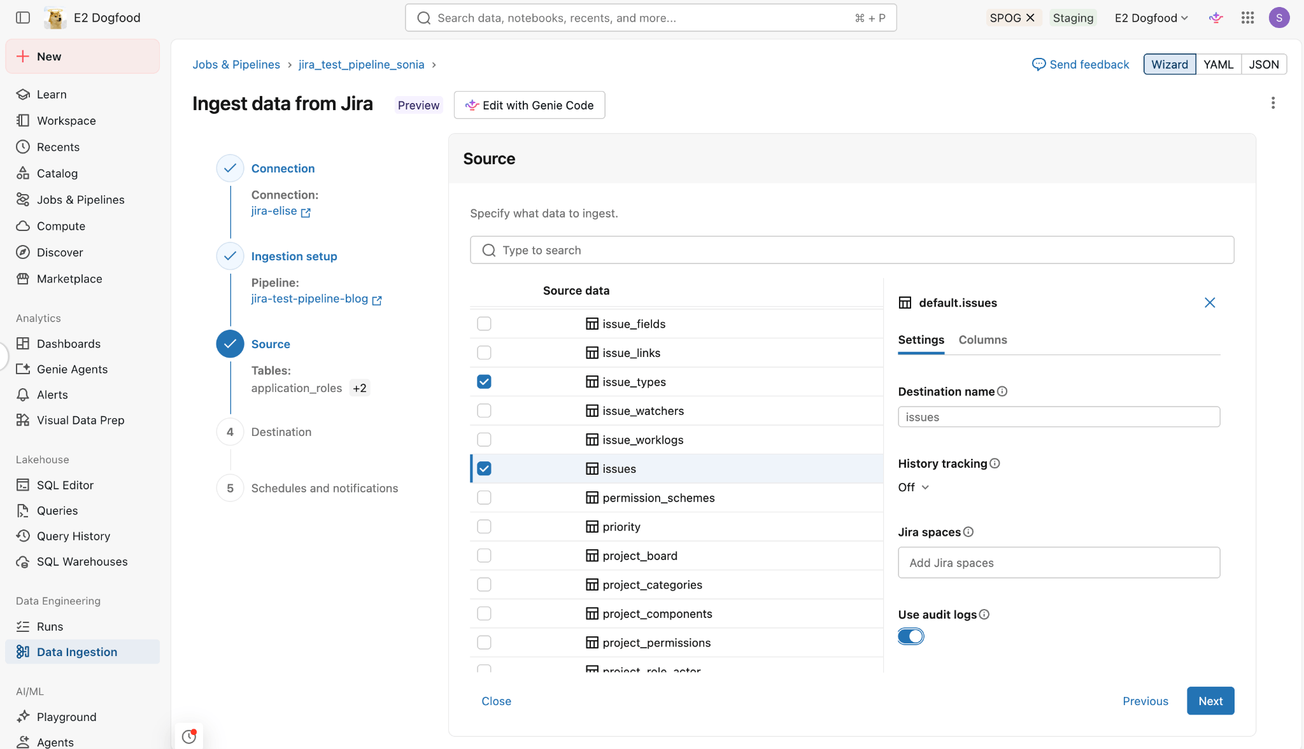This screenshot has width=1304, height=749.
Task: Open the kebab more options menu
Action: [1273, 103]
